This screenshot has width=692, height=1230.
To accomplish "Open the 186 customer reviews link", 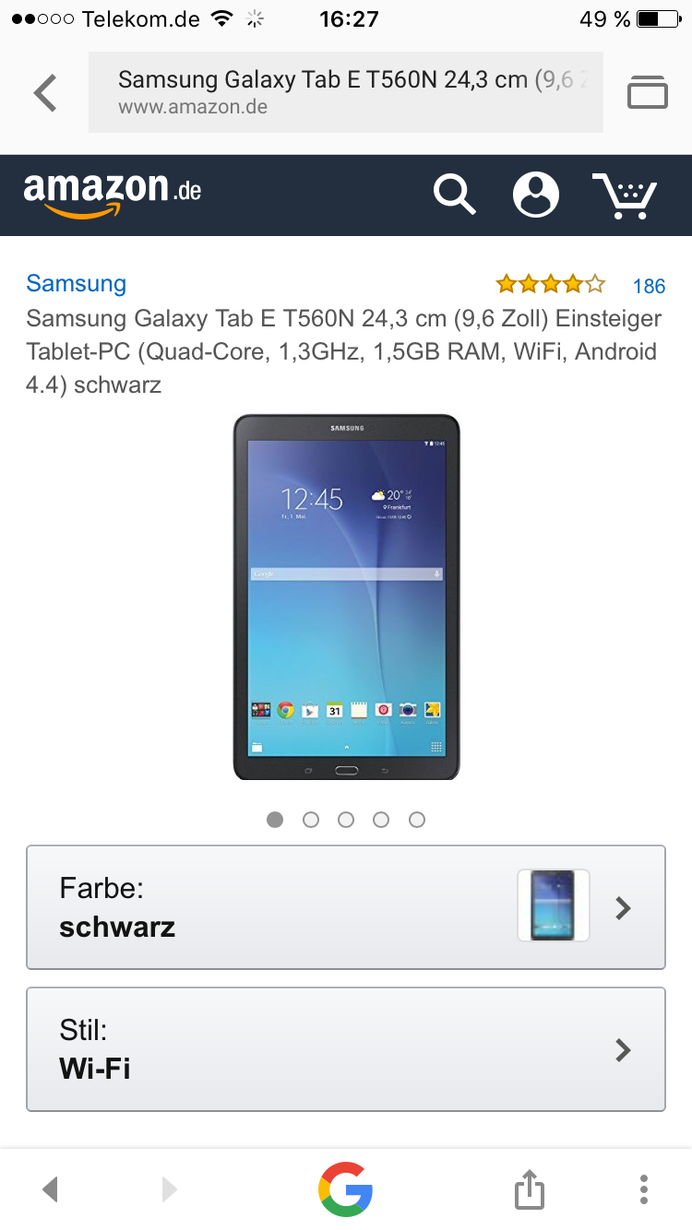I will [649, 286].
